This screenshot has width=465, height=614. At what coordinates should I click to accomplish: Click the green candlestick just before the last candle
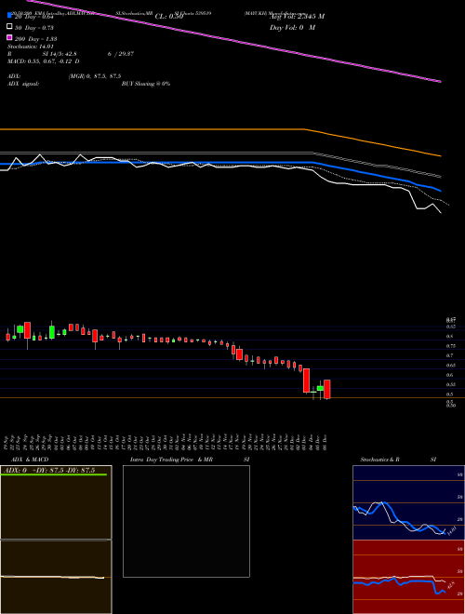[x=320, y=388]
